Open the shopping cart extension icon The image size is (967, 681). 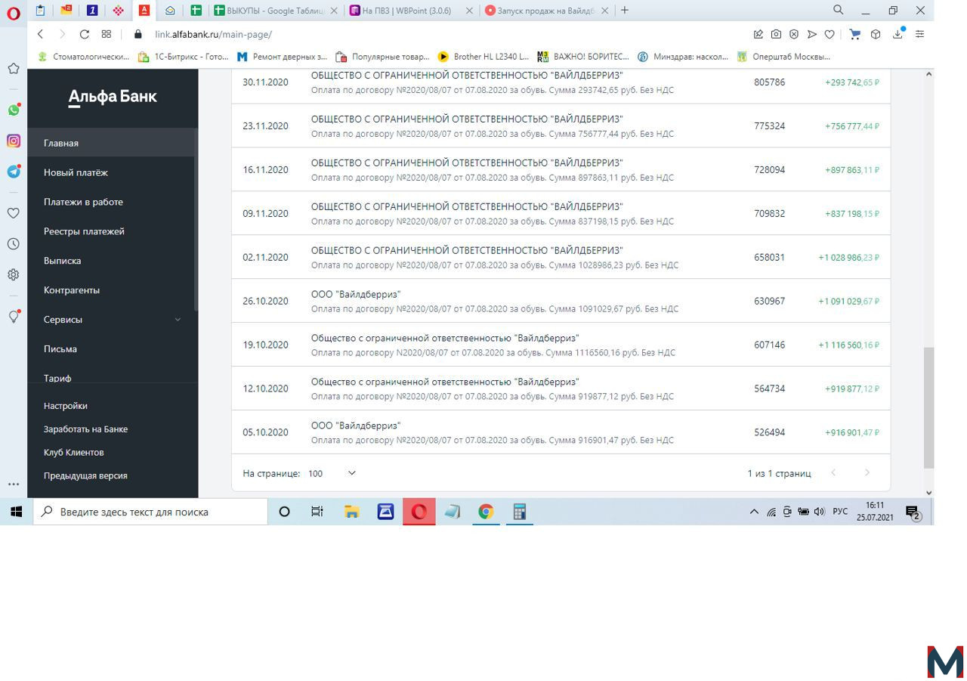click(x=855, y=34)
